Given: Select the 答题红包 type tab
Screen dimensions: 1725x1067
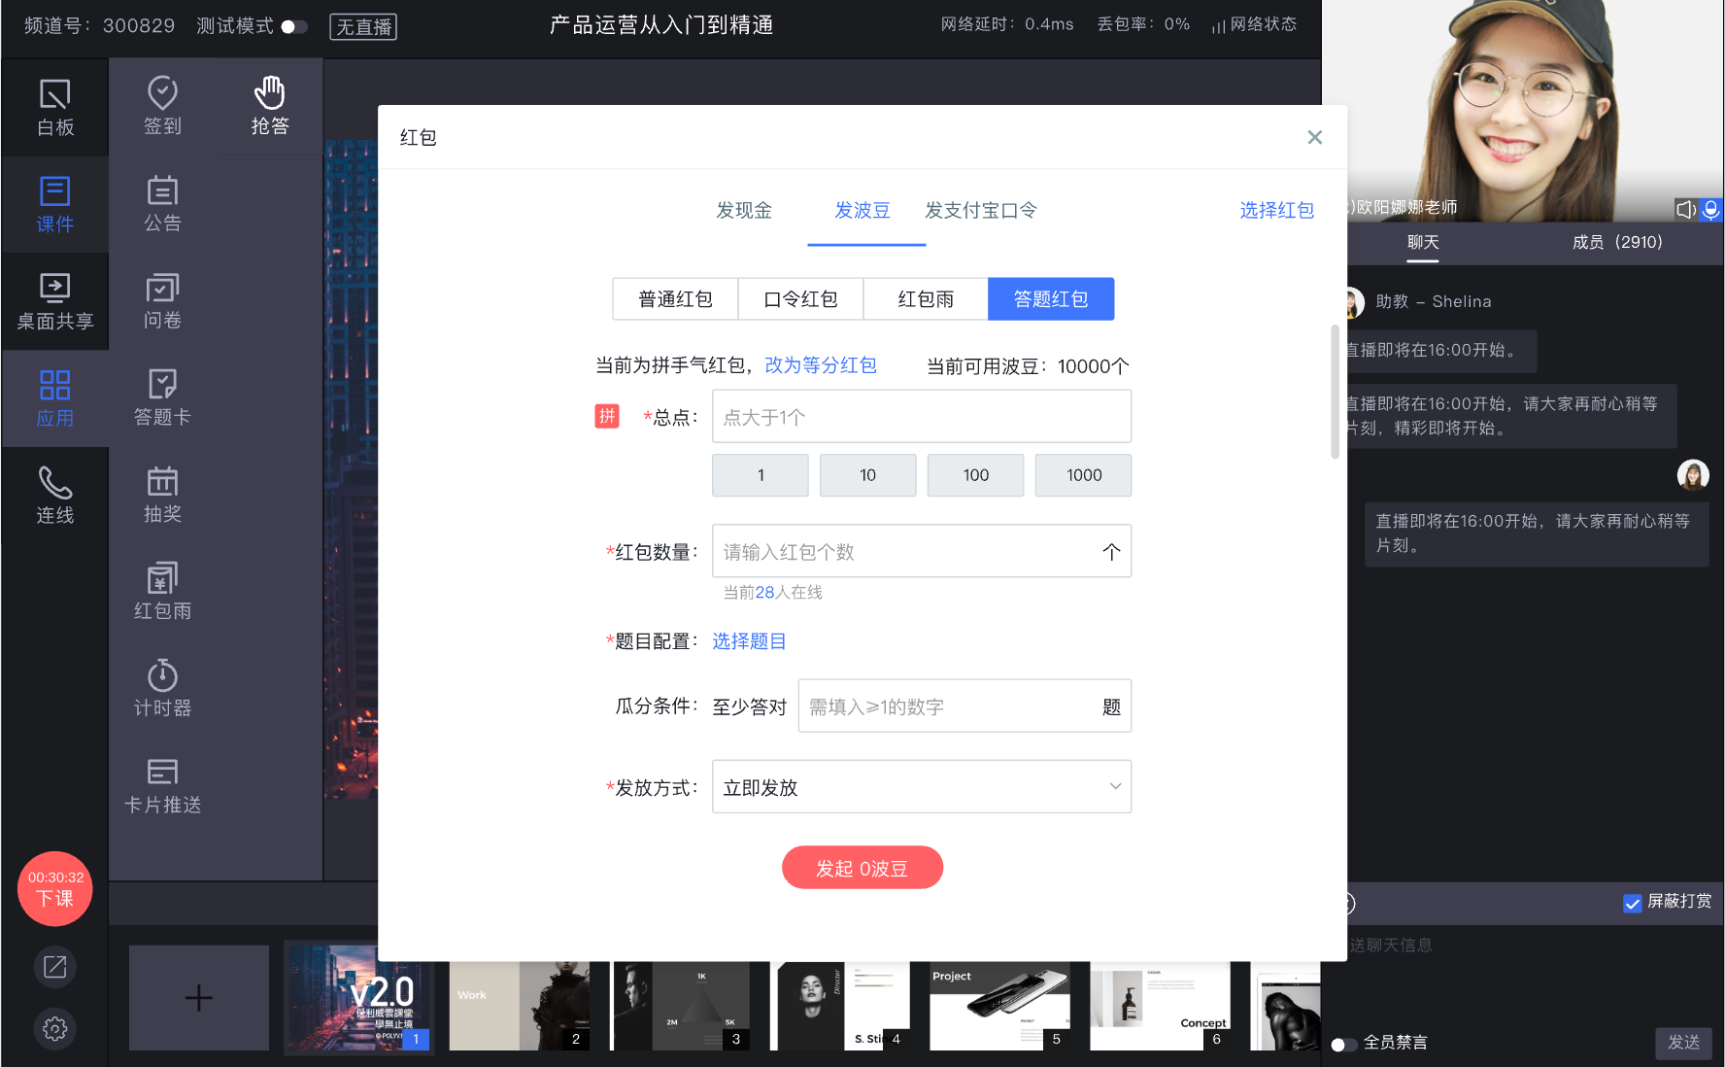Looking at the screenshot, I should [x=1051, y=299].
